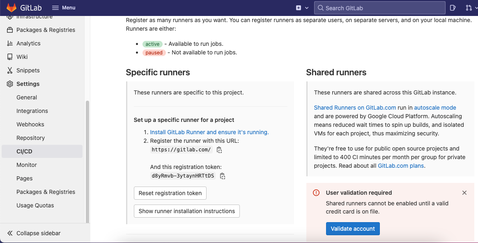Open the issues icon in top bar
The image size is (478, 243).
[x=453, y=8]
